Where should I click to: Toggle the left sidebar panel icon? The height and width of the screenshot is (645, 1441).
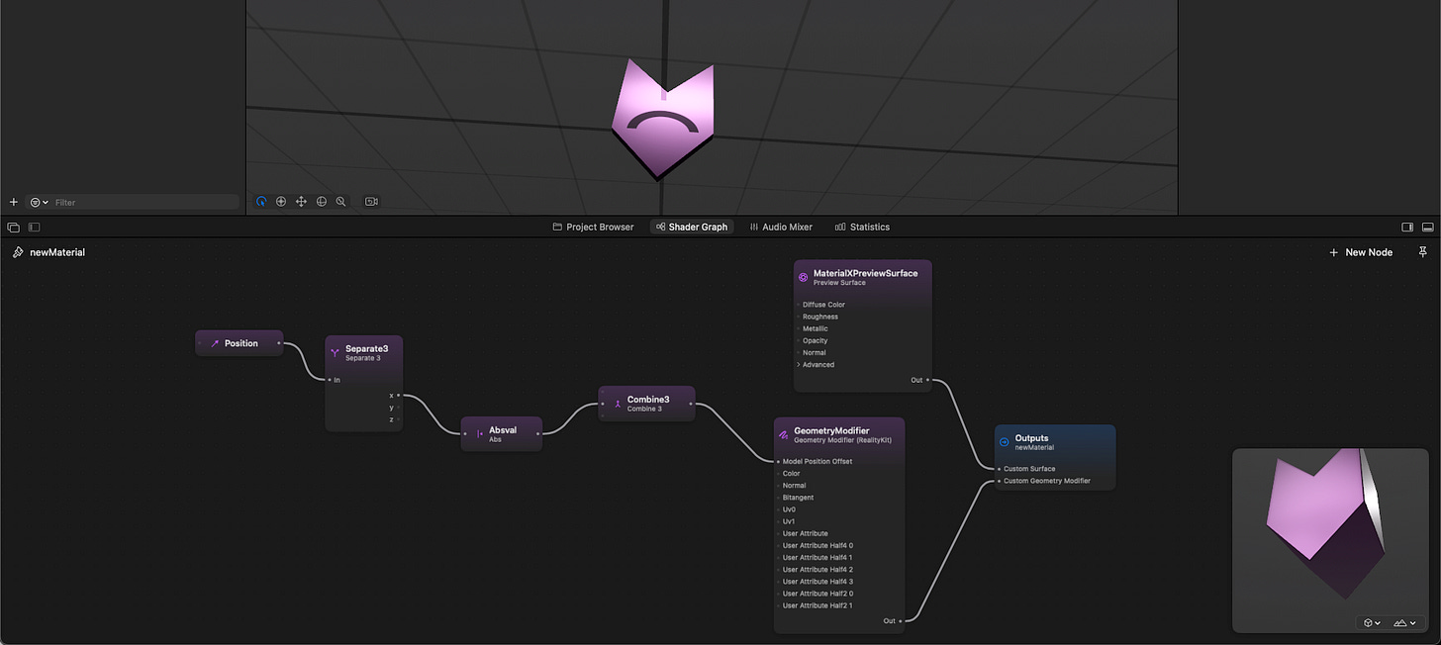(x=34, y=227)
